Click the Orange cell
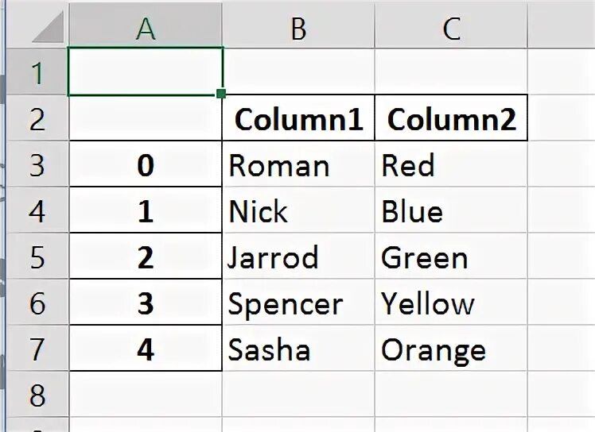This screenshot has height=432, width=595. click(451, 349)
